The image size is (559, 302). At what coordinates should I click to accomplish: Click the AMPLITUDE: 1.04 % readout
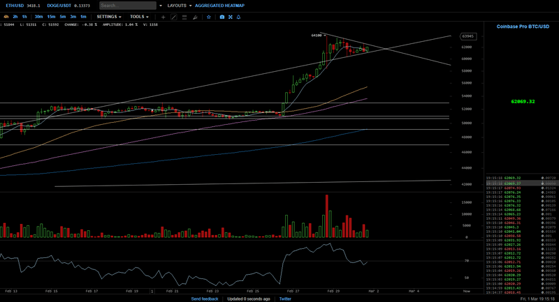(x=119, y=24)
